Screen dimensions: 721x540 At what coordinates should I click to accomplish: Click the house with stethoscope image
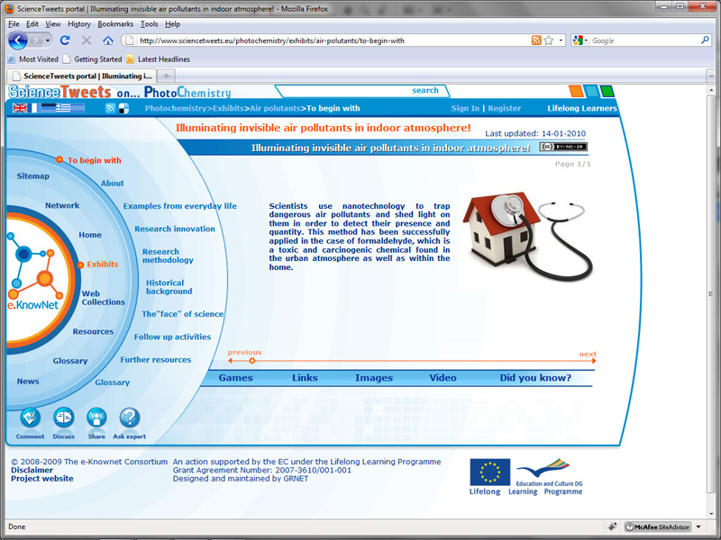click(x=528, y=236)
